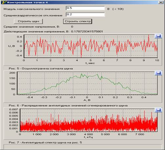Click the application icon in the title bar
165x150 pixels.
(x=4, y=2)
